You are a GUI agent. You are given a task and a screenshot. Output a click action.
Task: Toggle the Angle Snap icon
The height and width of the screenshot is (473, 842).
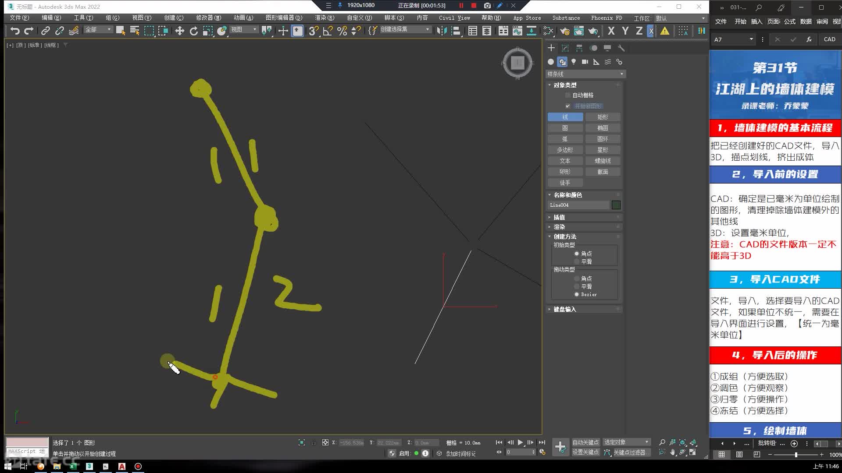(328, 31)
